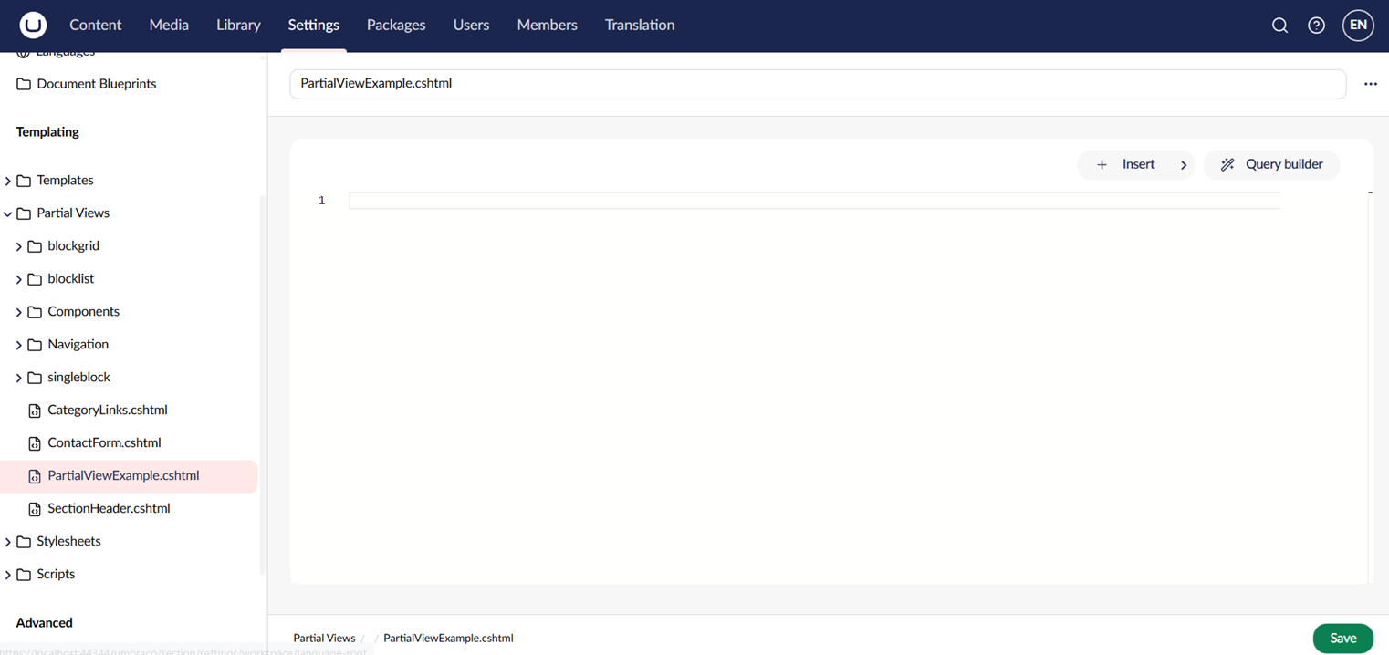Go to the Library section
Image resolution: width=1389 pixels, height=655 pixels.
[x=238, y=26]
